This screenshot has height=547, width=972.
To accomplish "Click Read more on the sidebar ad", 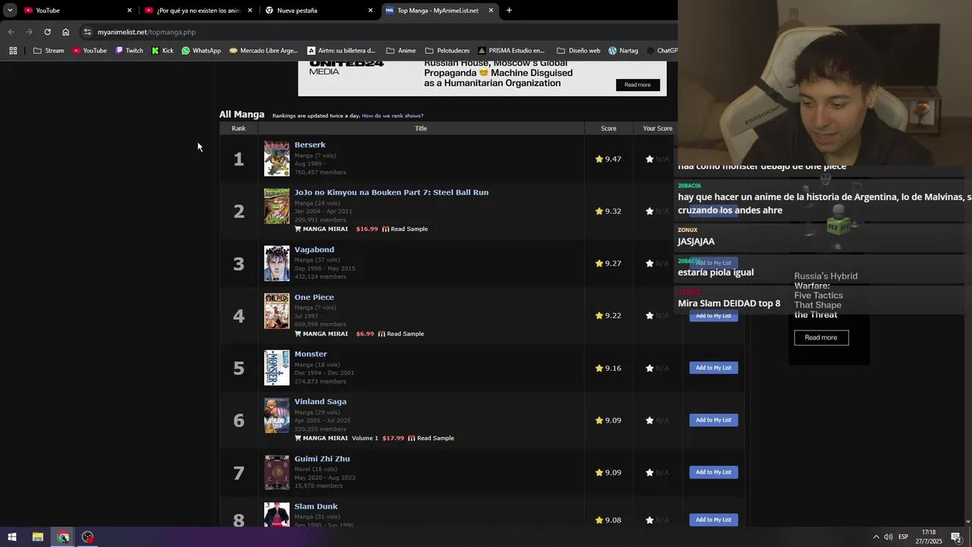I will pos(821,337).
